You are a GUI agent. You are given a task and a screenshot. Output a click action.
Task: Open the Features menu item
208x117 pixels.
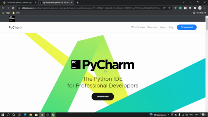click(152, 27)
